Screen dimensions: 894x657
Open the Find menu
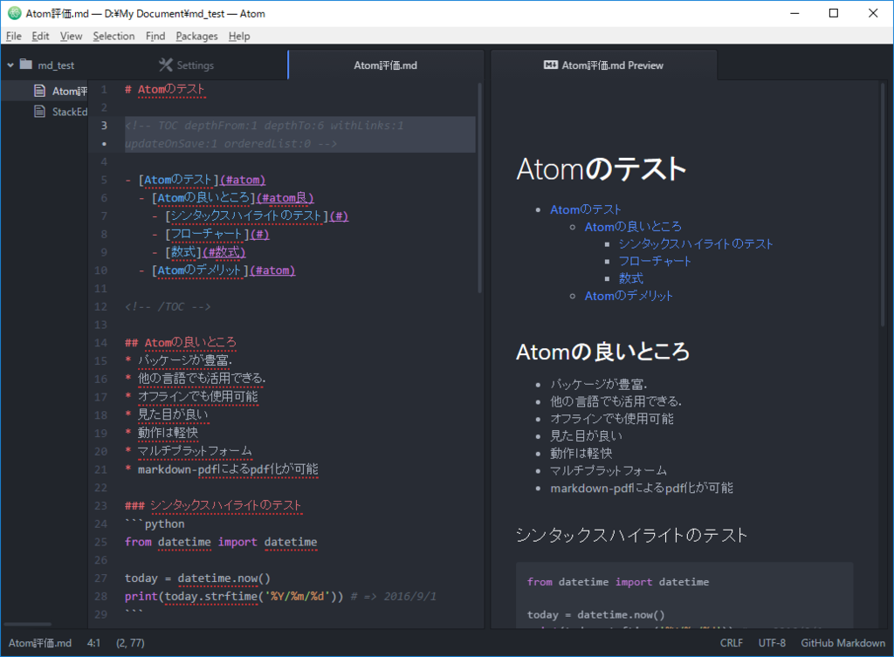(x=155, y=36)
